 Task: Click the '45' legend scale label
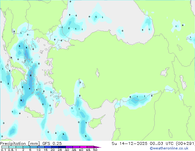coord(88,150)
